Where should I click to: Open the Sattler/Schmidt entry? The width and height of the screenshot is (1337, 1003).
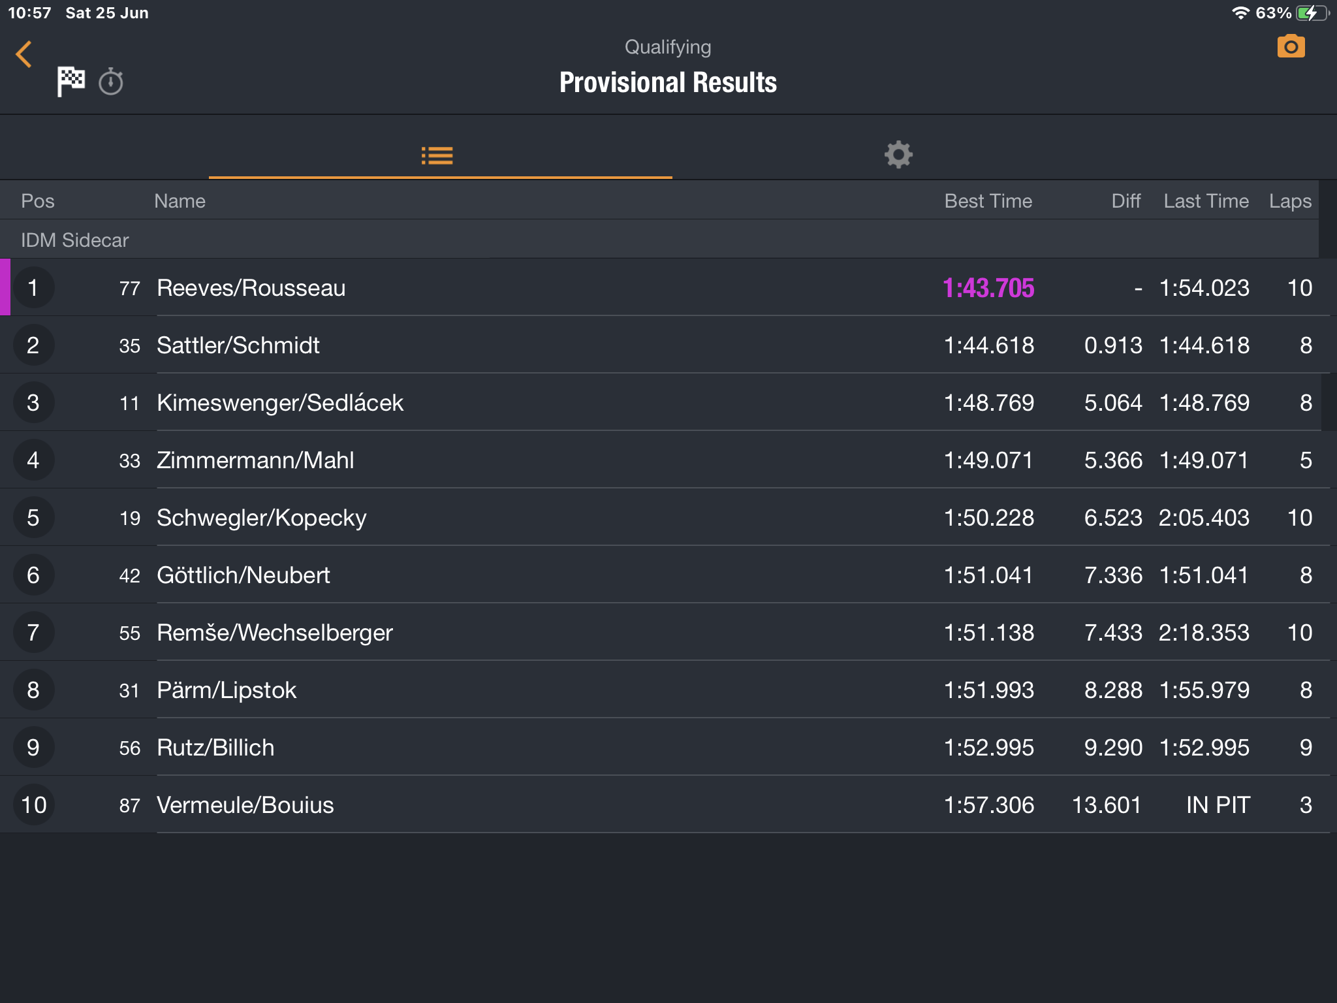point(668,345)
